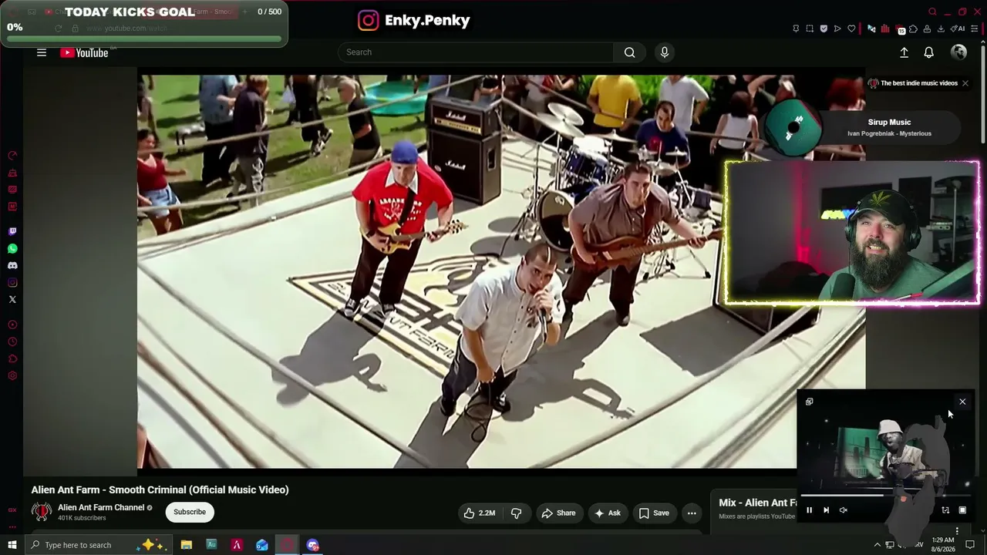Open the YouTube account avatar menu
This screenshot has width=987, height=555.
[959, 52]
